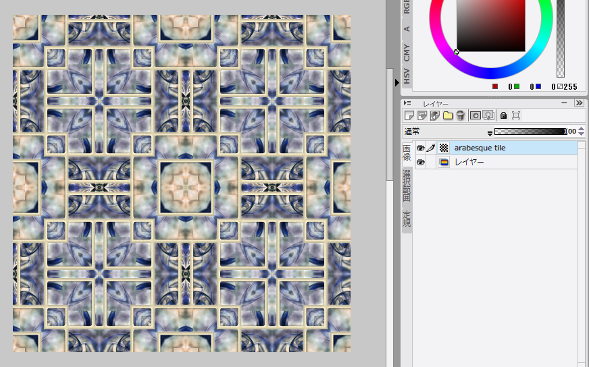Create a new layer with the blank page icon
The image size is (589, 367).
tap(409, 115)
